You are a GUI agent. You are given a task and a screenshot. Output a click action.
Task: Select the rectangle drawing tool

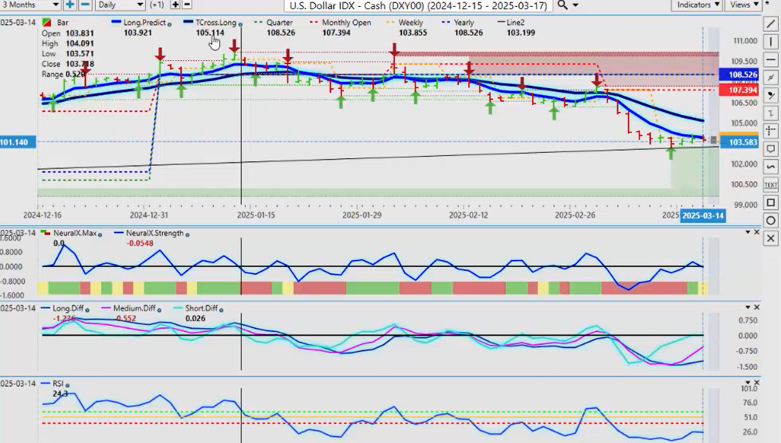[771, 203]
